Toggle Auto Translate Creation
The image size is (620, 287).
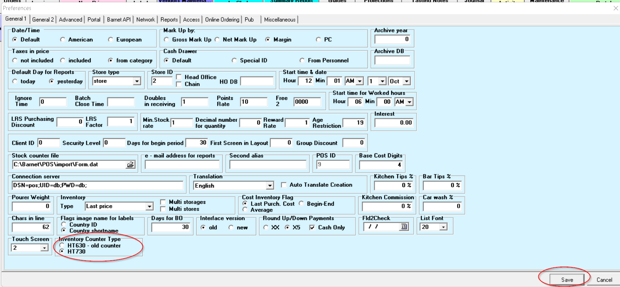(284, 185)
